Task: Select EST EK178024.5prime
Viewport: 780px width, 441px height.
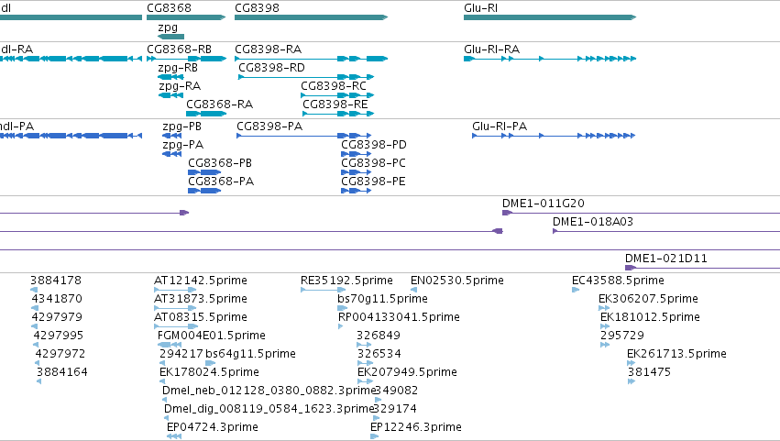Action: click(x=209, y=373)
